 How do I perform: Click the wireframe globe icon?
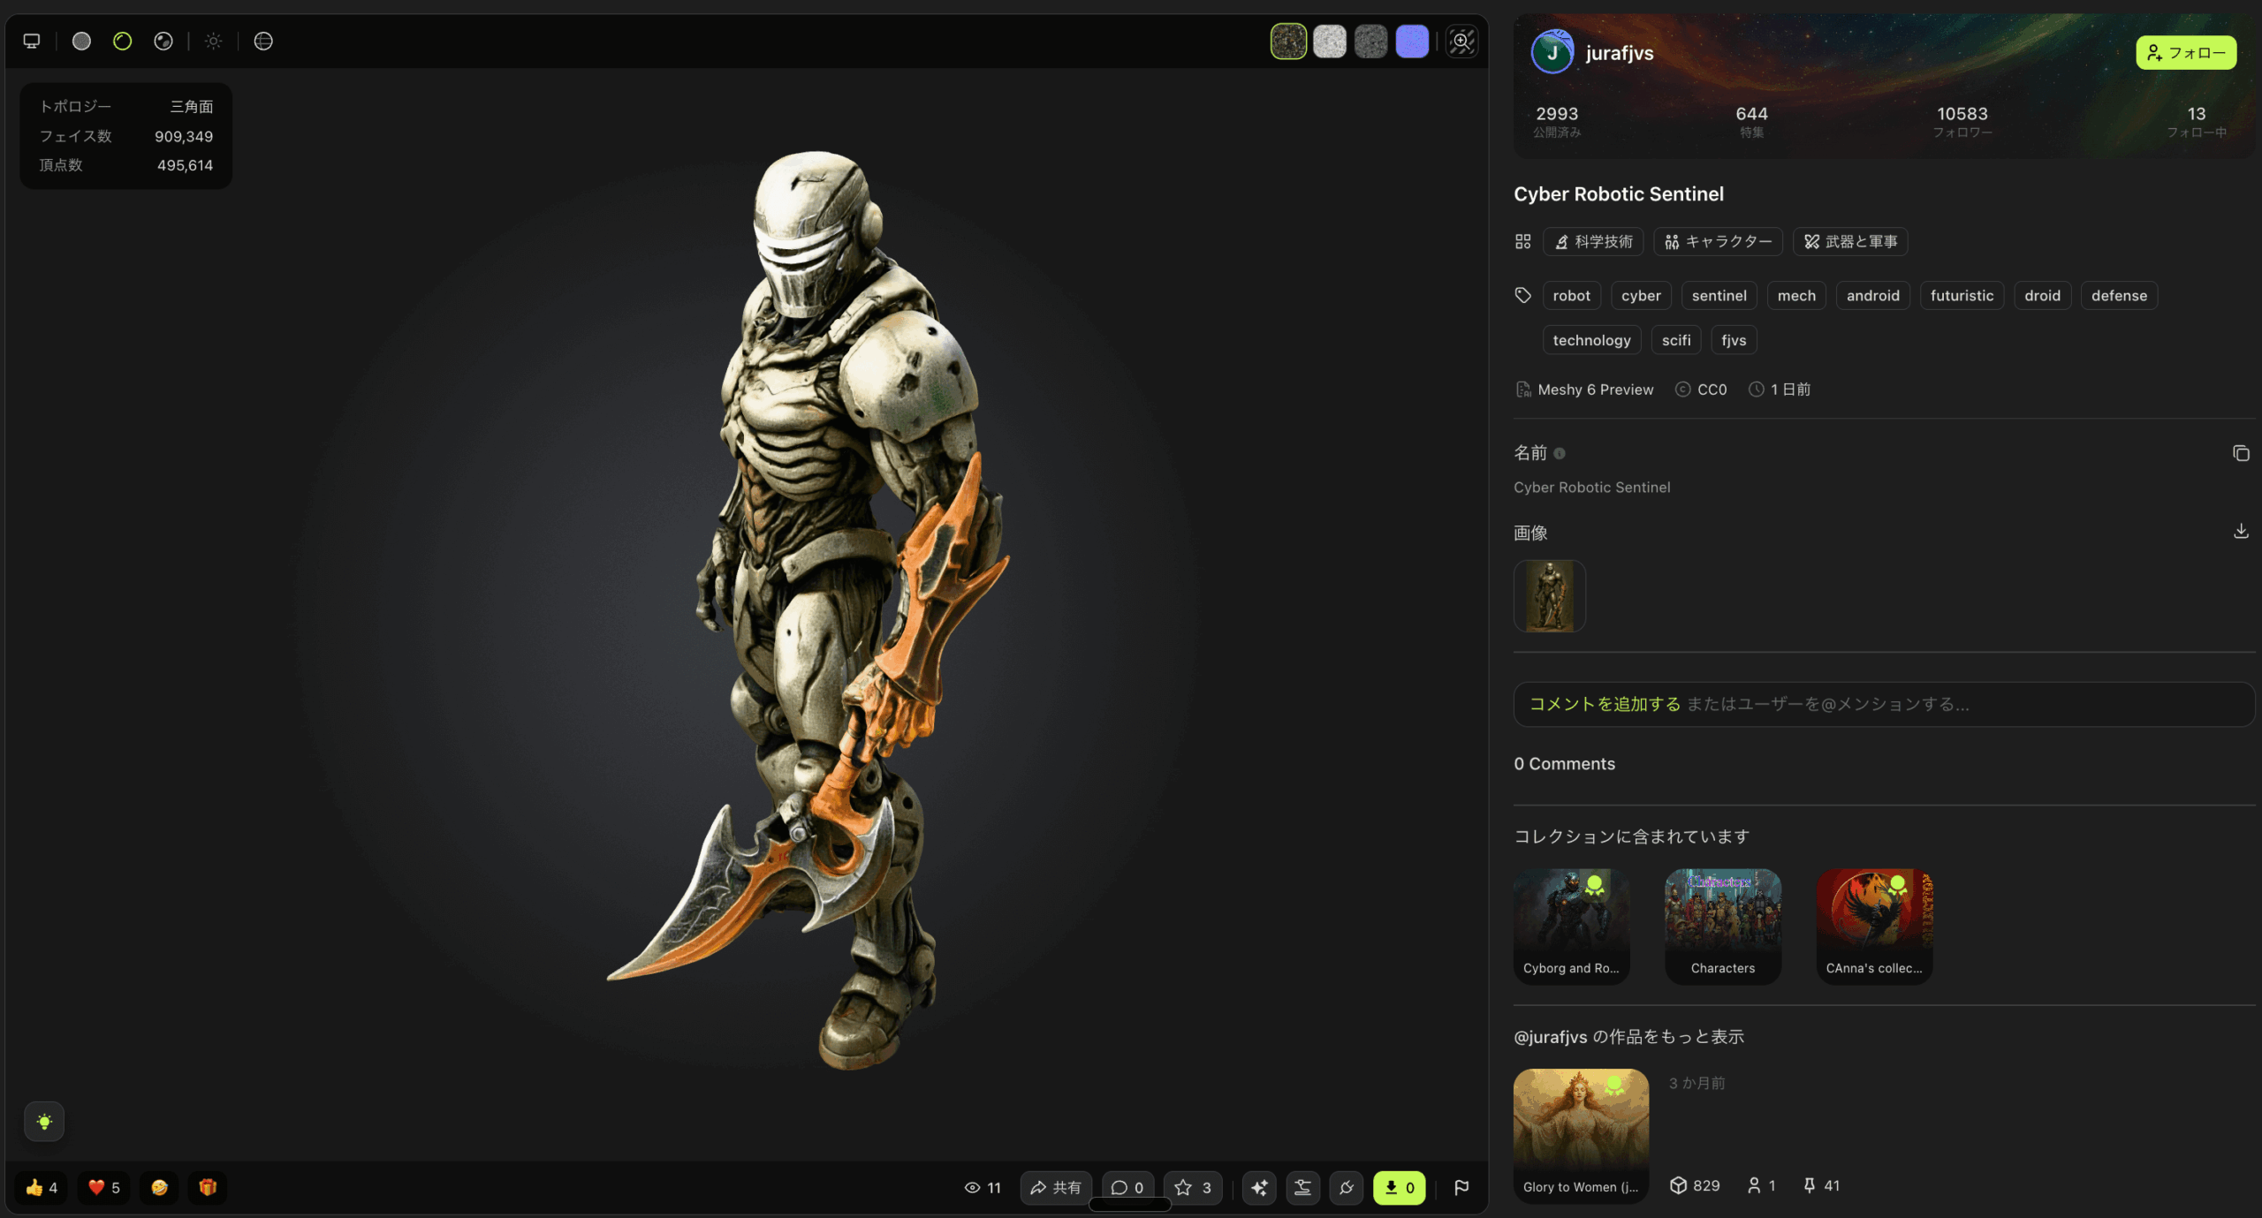[x=263, y=42]
